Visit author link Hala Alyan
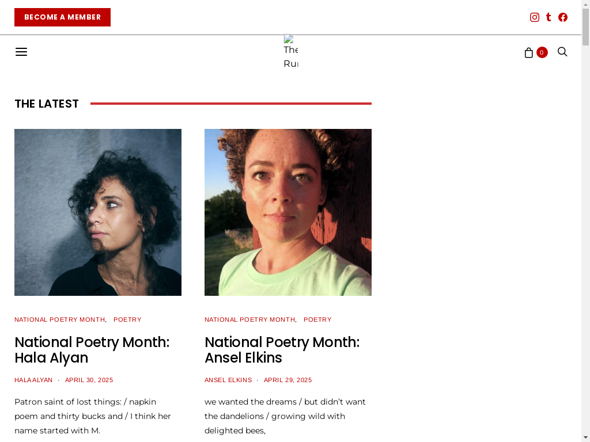Screen dimensions: 590x442 tap(33, 380)
